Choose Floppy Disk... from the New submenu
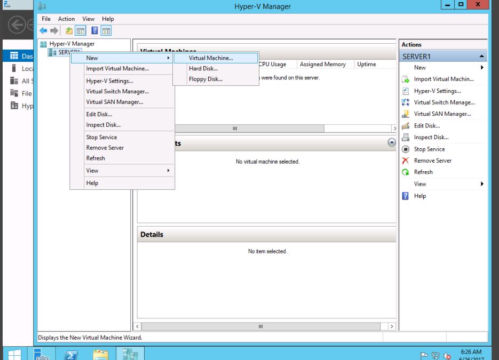The image size is (499, 360). point(216,79)
